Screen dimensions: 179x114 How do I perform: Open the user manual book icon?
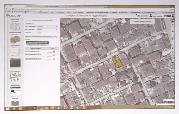tap(15, 103)
